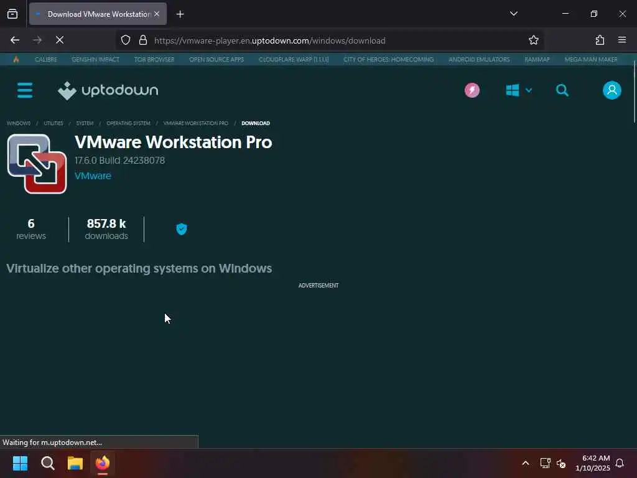Click the browser back arrow
Image resolution: width=637 pixels, height=478 pixels.
tap(15, 40)
